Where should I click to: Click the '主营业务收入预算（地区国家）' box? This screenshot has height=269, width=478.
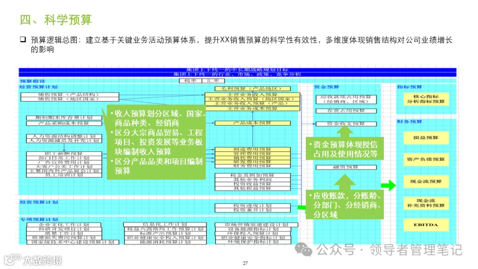pyautogui.click(x=252, y=99)
